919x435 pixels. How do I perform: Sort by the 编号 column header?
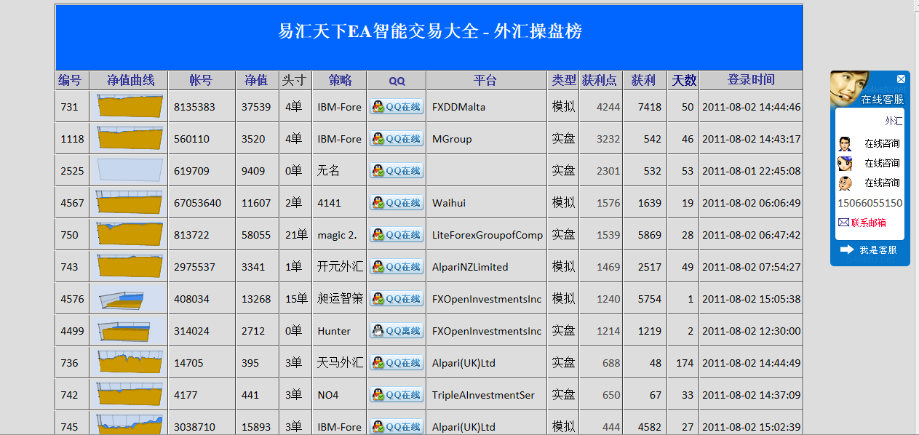click(70, 80)
